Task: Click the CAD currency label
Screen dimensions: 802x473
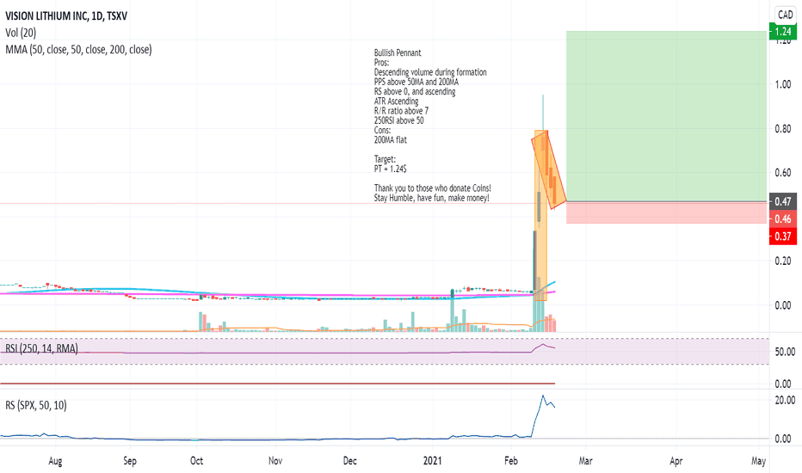Action: pyautogui.click(x=785, y=15)
